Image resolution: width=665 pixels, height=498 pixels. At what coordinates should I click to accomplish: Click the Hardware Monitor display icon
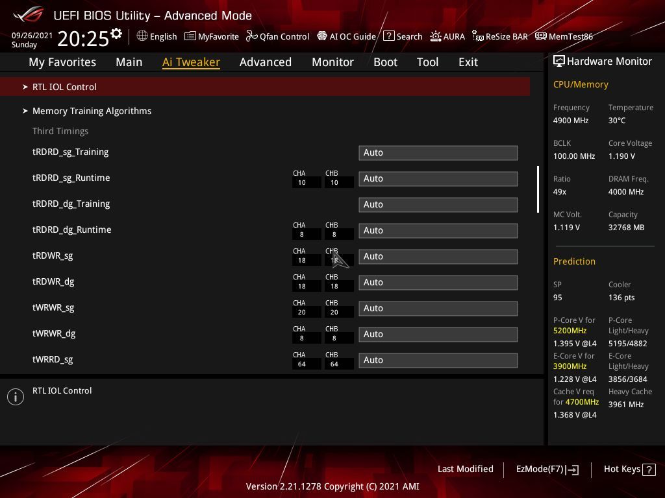559,61
